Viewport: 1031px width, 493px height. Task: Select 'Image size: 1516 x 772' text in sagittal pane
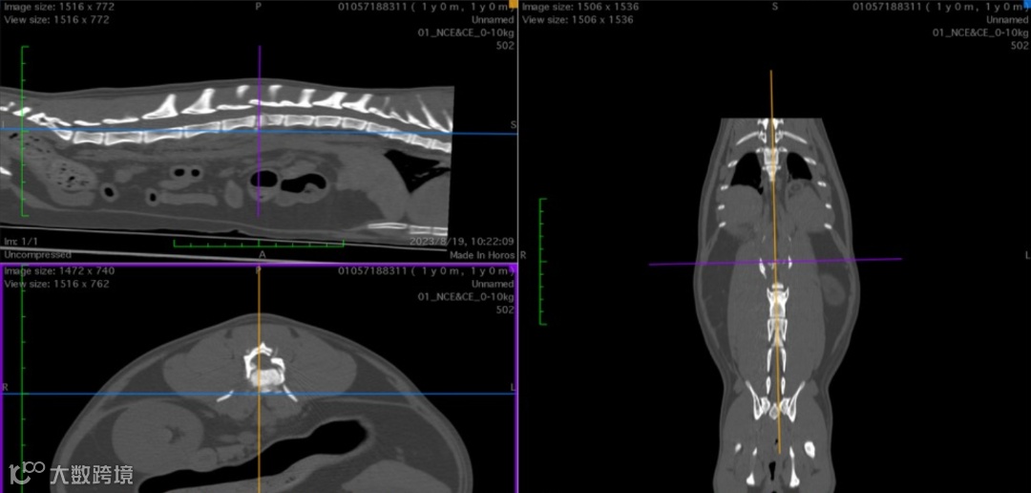[x=59, y=8]
